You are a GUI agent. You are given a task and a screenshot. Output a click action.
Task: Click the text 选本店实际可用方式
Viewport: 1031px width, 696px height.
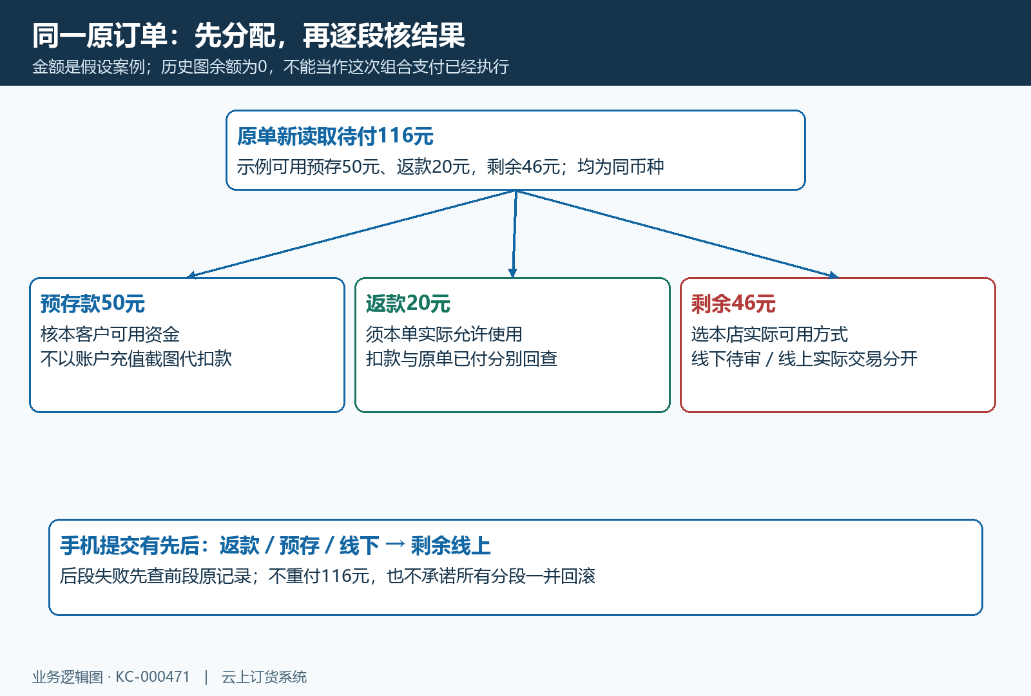(x=769, y=334)
